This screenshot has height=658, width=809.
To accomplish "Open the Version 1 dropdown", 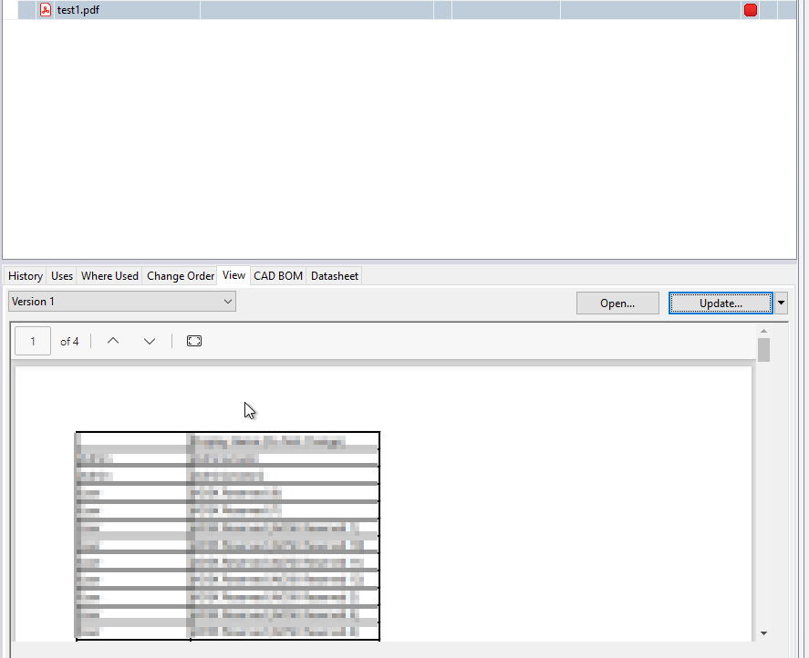I will click(x=226, y=302).
